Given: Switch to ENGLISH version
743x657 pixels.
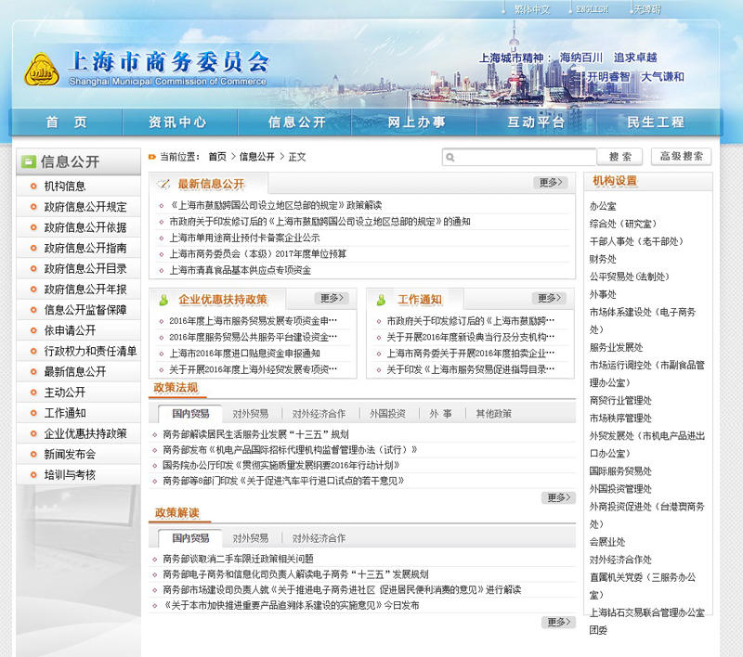Looking at the screenshot, I should click(x=593, y=9).
